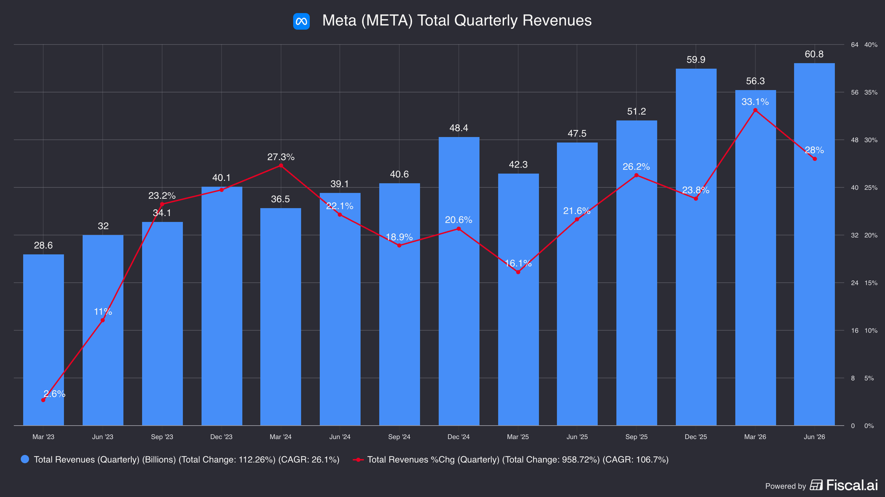Click the Mar '25 x-axis label
Image resolution: width=885 pixels, height=497 pixels.
point(518,437)
